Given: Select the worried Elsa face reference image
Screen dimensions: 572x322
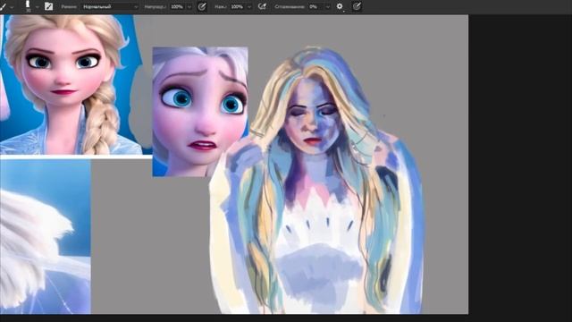Looking at the screenshot, I should pyautogui.click(x=200, y=111).
